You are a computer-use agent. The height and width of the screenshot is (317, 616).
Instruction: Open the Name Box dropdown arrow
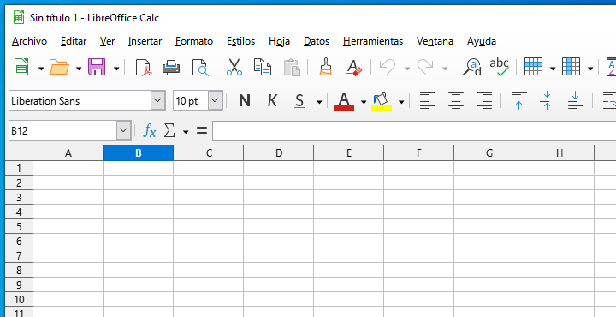(124, 130)
